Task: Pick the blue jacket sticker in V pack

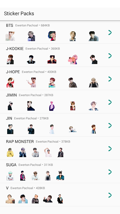Action: tap(23, 199)
